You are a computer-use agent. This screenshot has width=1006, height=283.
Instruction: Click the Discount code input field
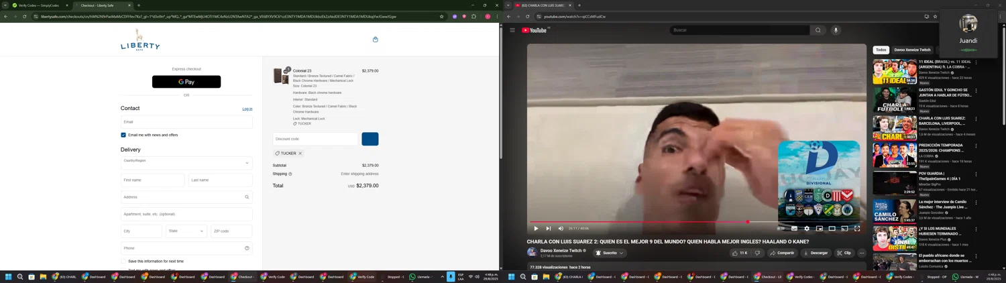coord(316,139)
